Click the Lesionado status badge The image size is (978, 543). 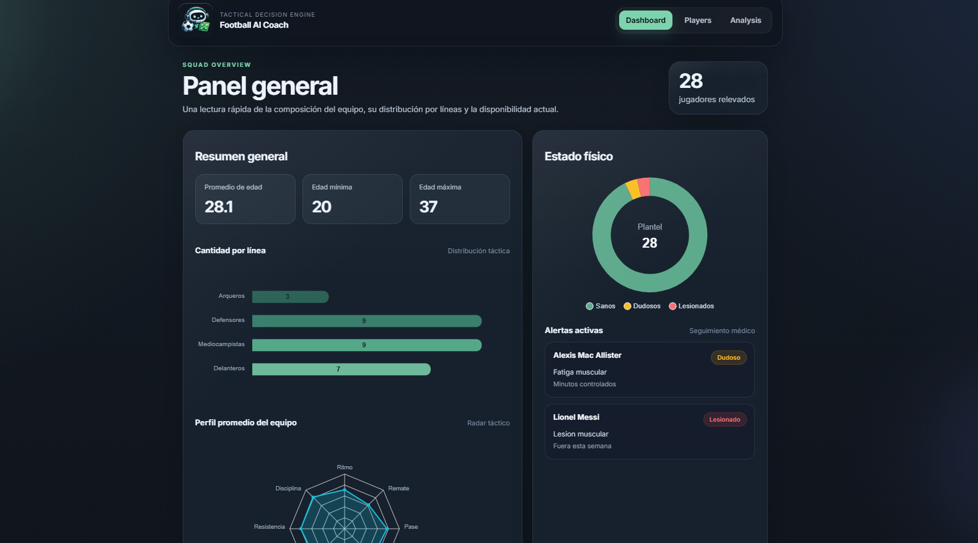tap(725, 420)
